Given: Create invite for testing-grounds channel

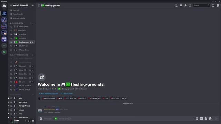Looking at the screenshot, I should coord(30,42).
